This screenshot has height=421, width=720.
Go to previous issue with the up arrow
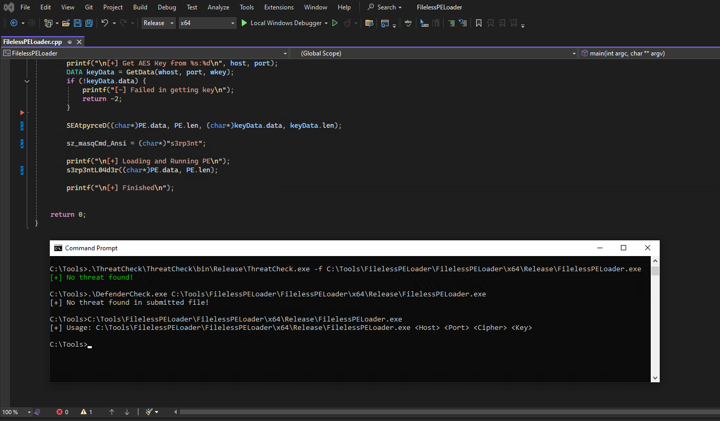point(112,412)
